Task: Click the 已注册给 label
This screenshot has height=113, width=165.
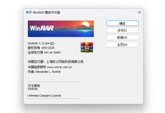Action: (34, 85)
